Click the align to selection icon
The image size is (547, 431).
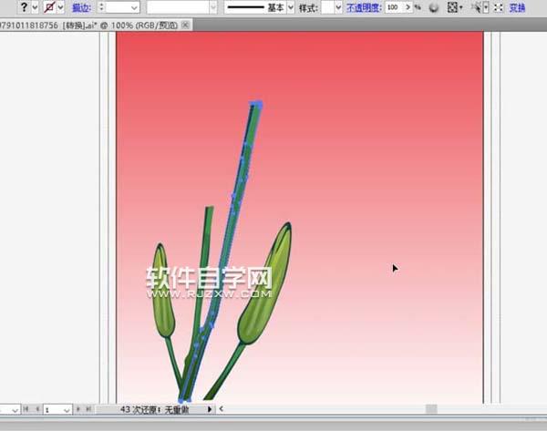(x=452, y=7)
